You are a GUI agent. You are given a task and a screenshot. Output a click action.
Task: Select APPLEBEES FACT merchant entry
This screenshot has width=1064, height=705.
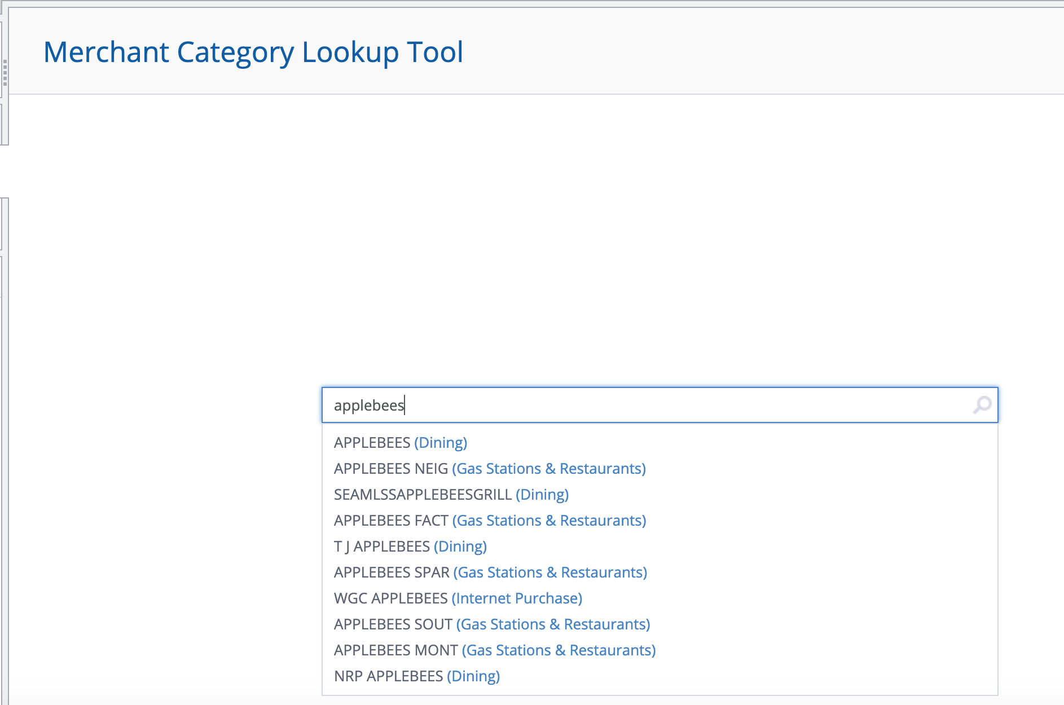(x=391, y=521)
